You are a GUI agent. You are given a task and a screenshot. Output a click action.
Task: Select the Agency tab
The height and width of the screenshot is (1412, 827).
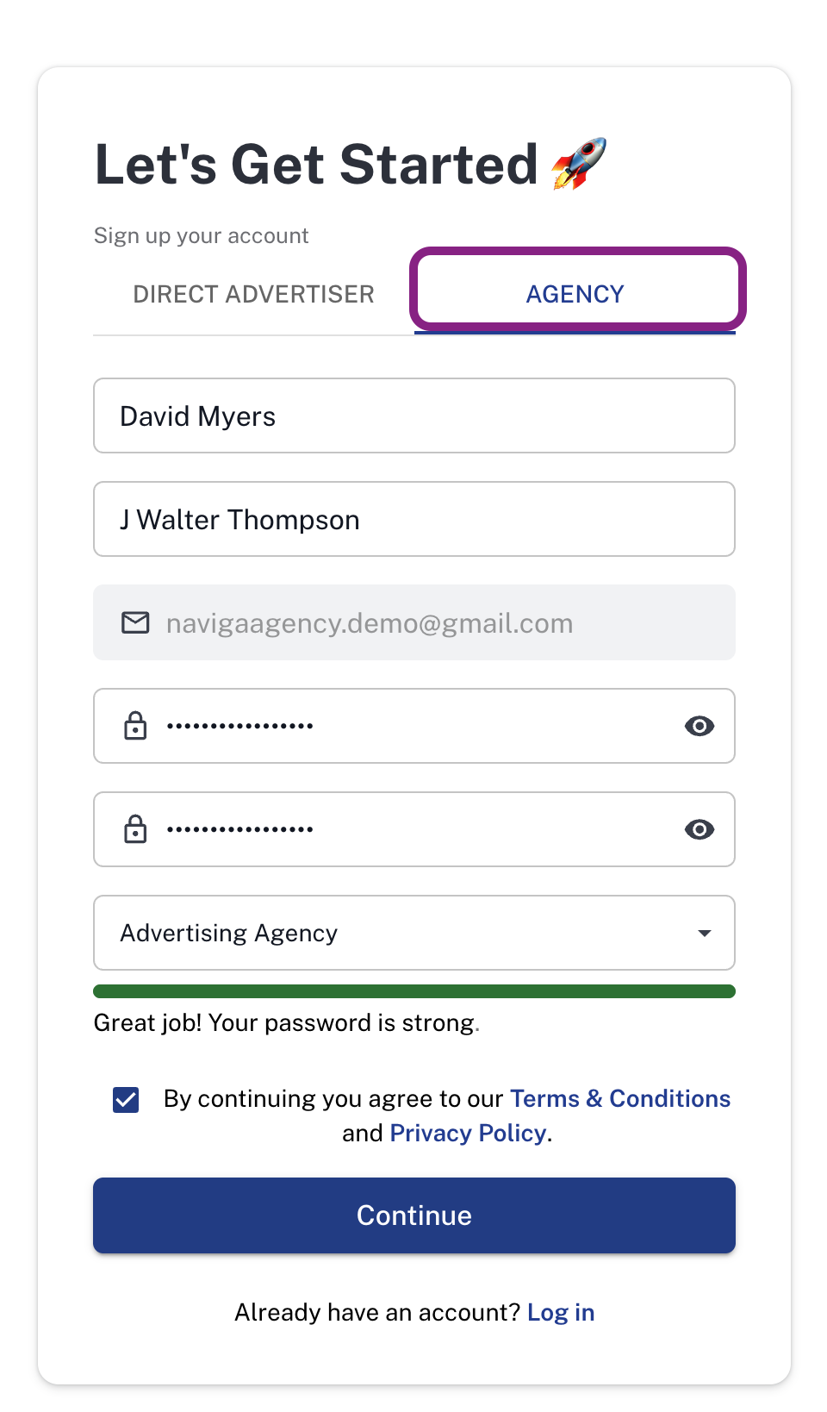click(x=575, y=294)
